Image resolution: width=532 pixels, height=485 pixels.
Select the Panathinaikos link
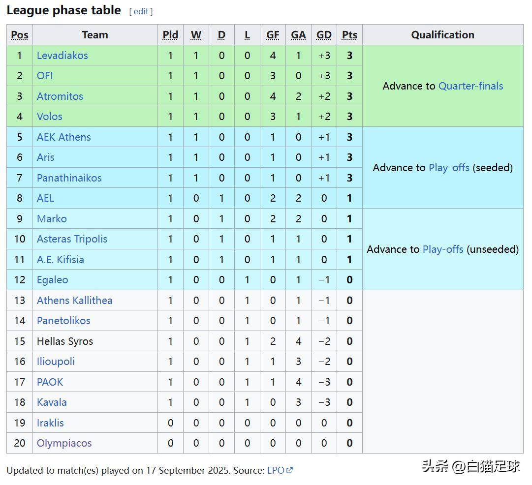pos(69,178)
